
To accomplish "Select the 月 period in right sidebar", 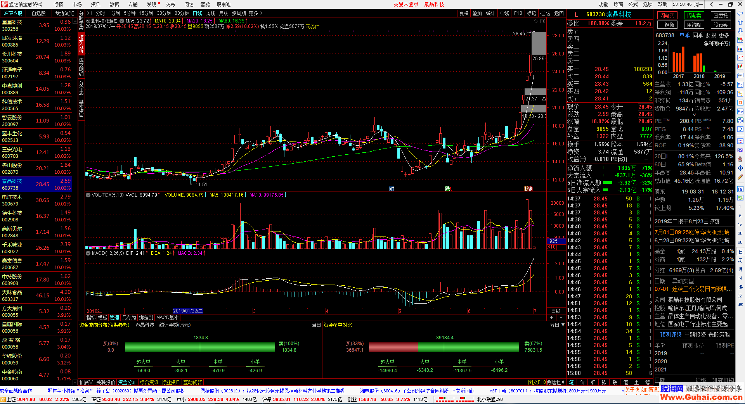I will 740,269.
